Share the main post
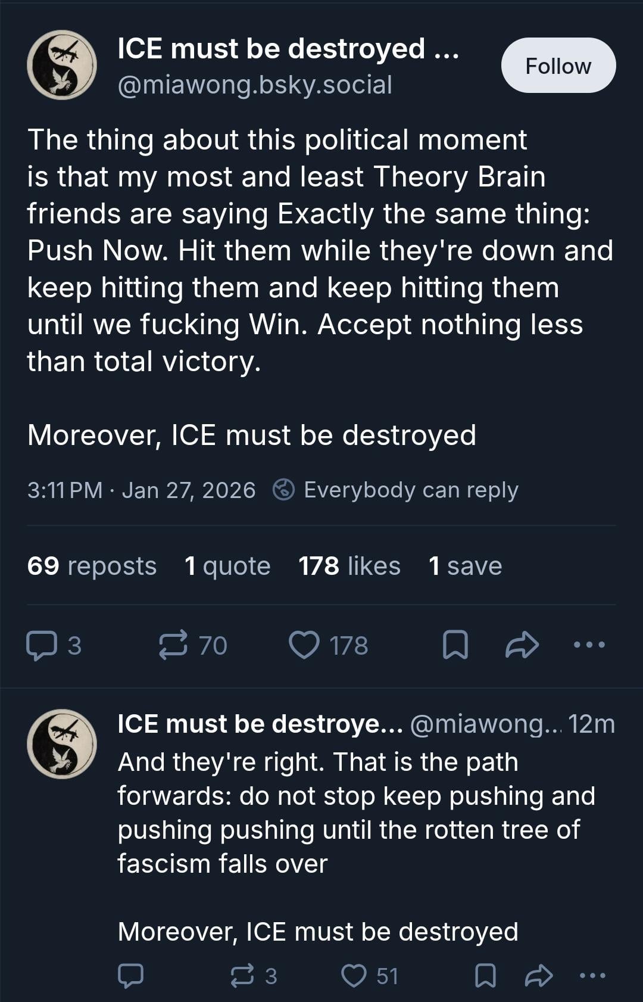The width and height of the screenshot is (643, 1002). pyautogui.click(x=522, y=646)
